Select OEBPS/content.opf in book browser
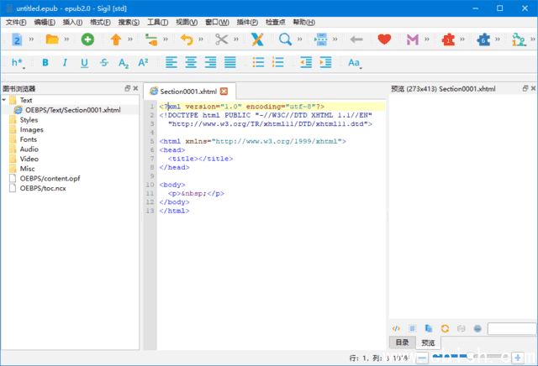The width and height of the screenshot is (538, 366). pos(50,178)
